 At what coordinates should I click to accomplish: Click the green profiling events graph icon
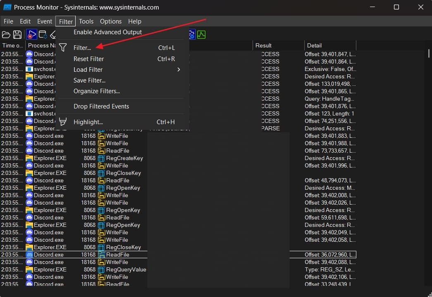[201, 35]
